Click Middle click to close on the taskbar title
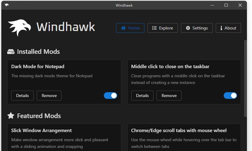The height and width of the screenshot is (151, 252). point(170,67)
